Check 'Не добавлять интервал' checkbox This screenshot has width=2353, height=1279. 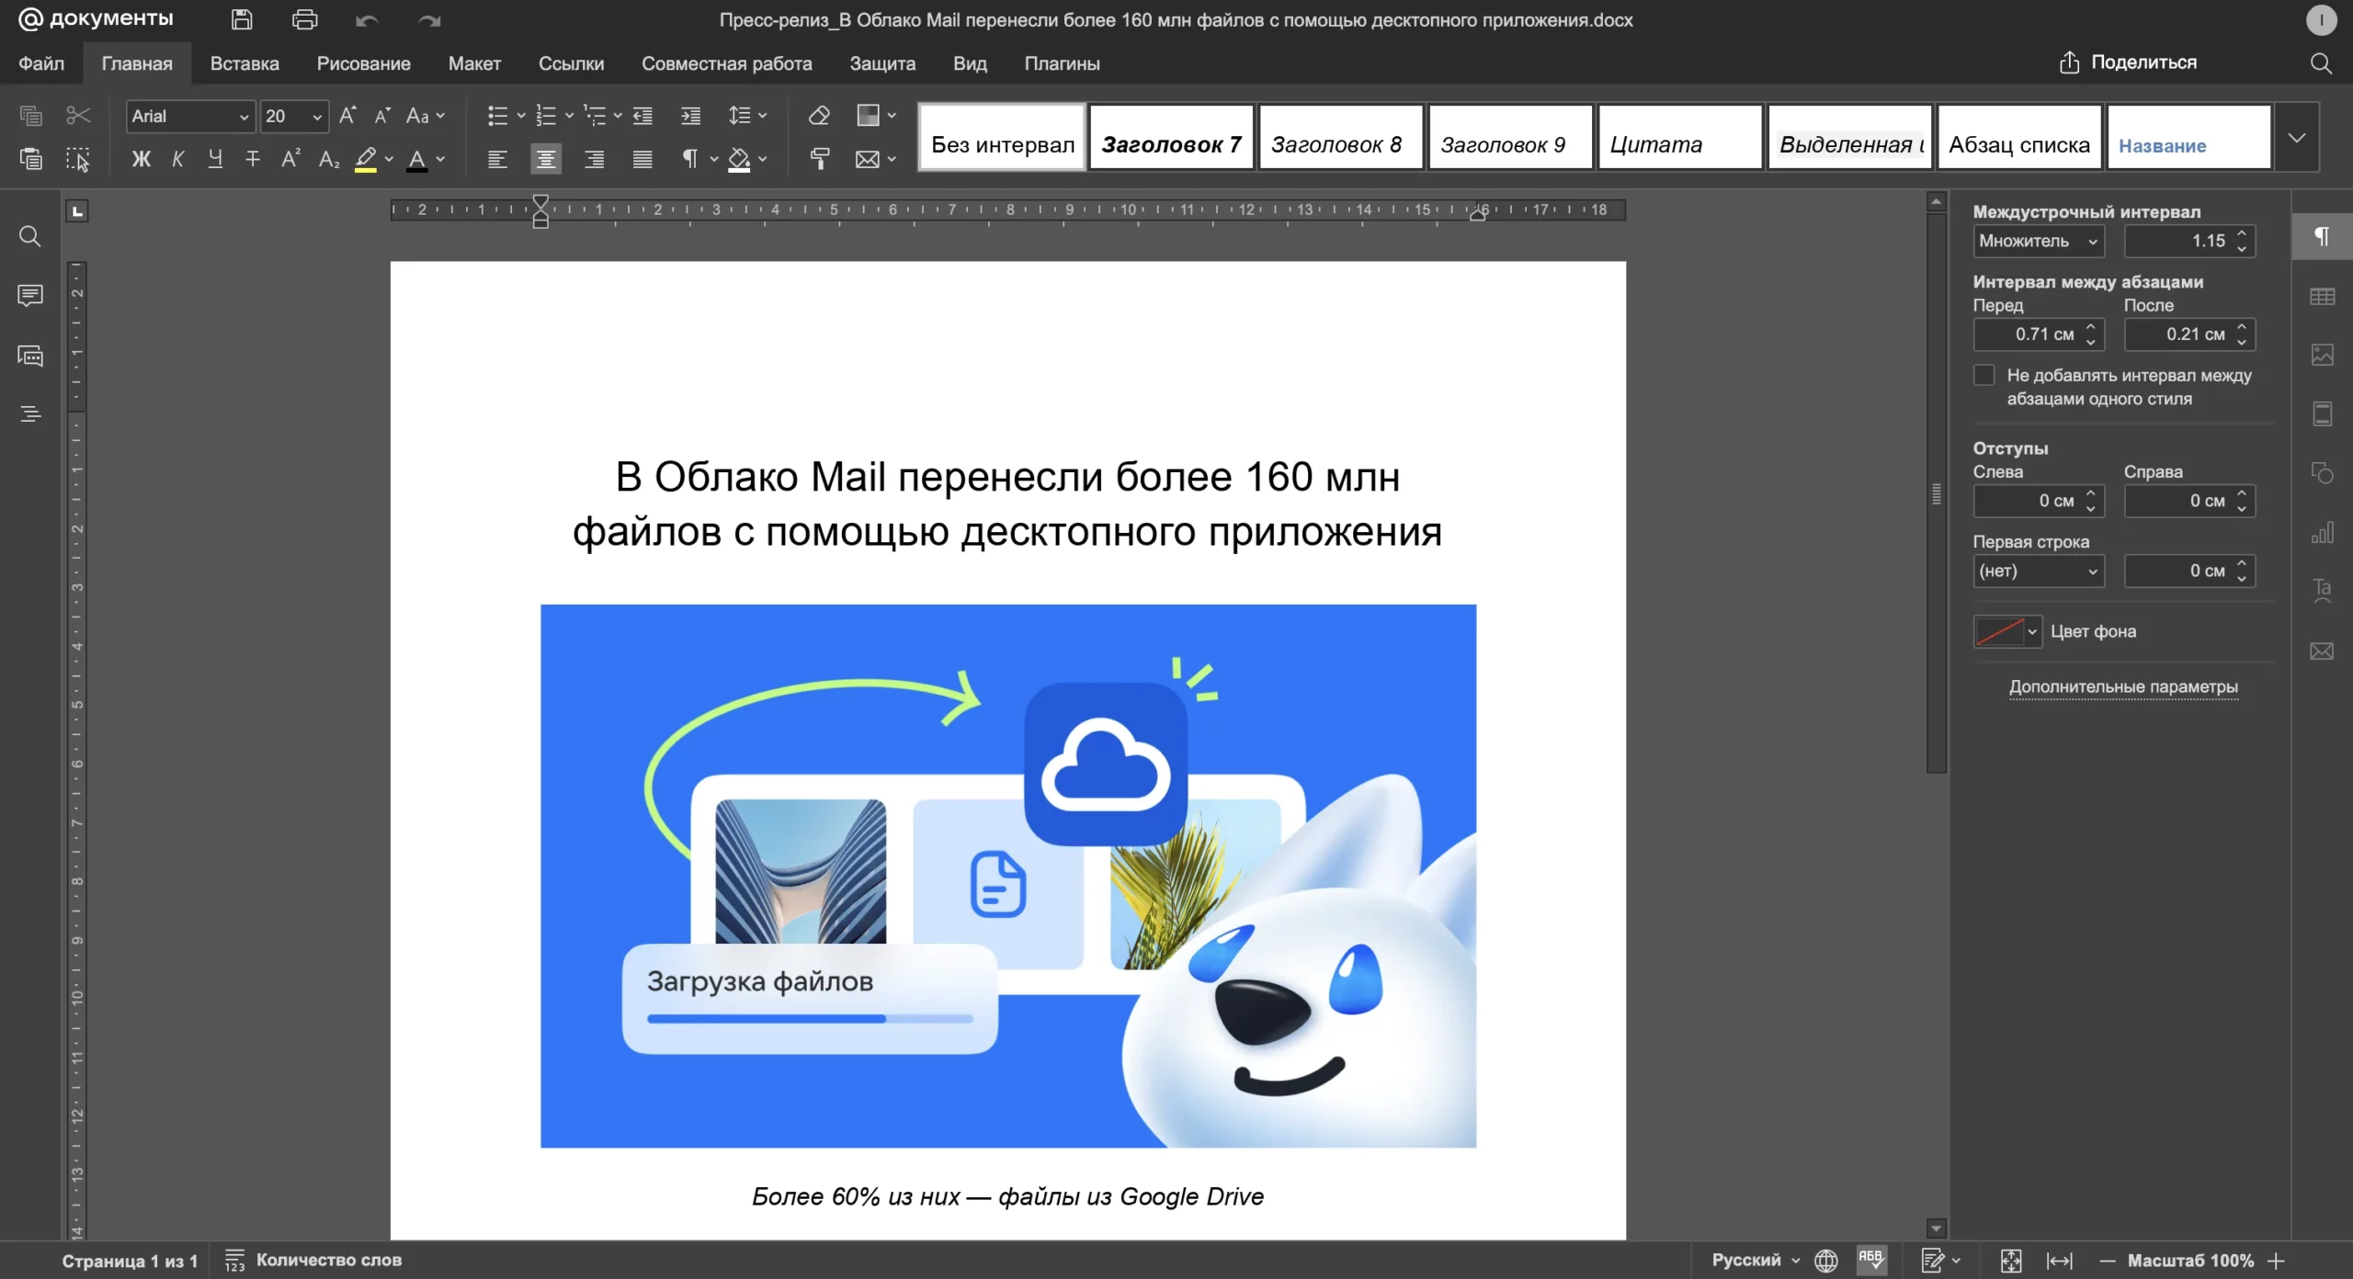click(x=1984, y=375)
